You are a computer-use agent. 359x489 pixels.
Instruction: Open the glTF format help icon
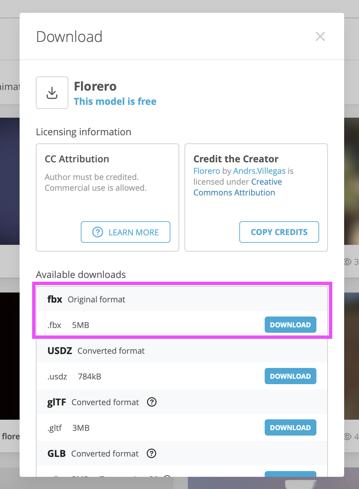coord(152,402)
